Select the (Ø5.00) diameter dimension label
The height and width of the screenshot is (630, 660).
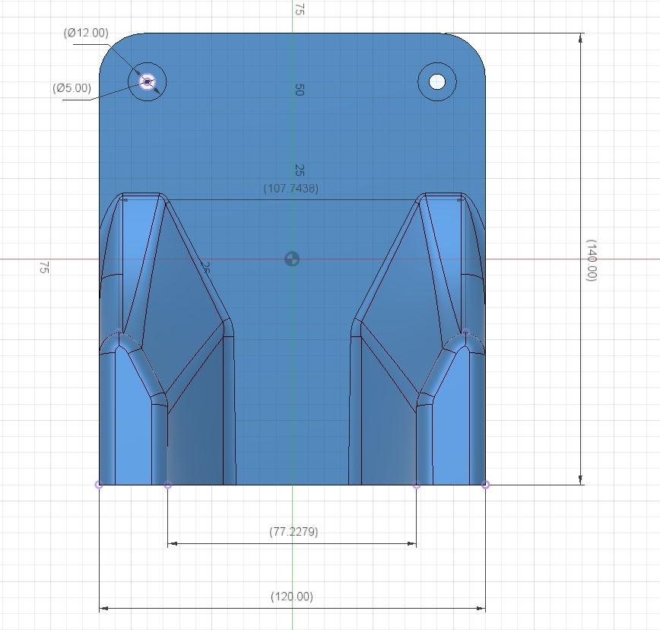point(72,88)
